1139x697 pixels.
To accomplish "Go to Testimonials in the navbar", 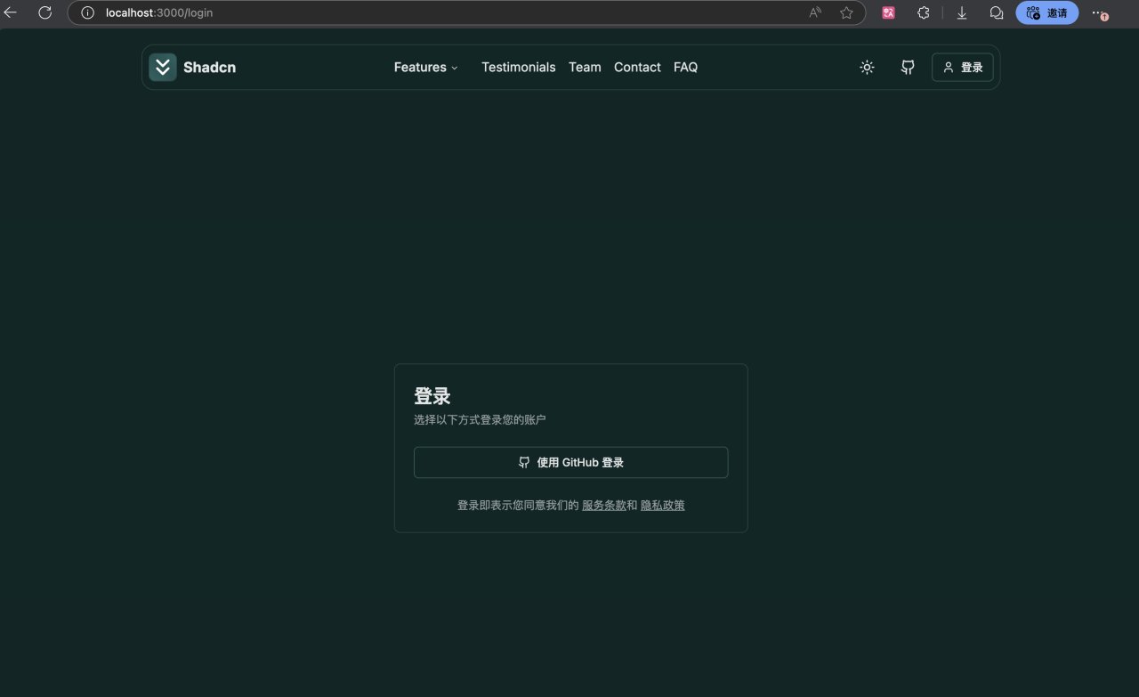I will point(518,68).
